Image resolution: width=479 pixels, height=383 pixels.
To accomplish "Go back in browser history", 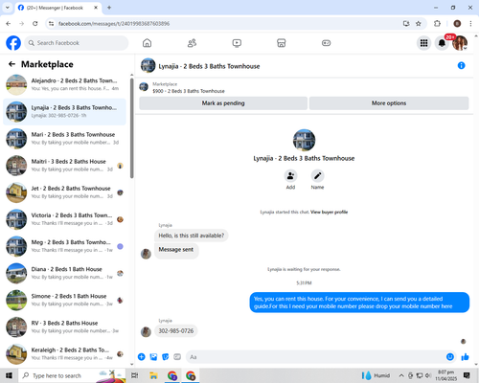I will tap(9, 24).
